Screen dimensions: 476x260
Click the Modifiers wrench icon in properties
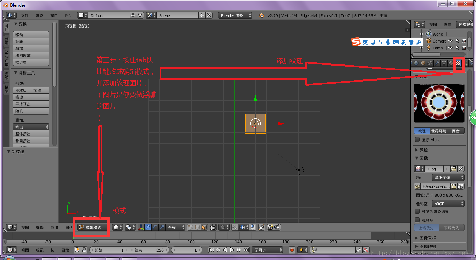click(437, 63)
